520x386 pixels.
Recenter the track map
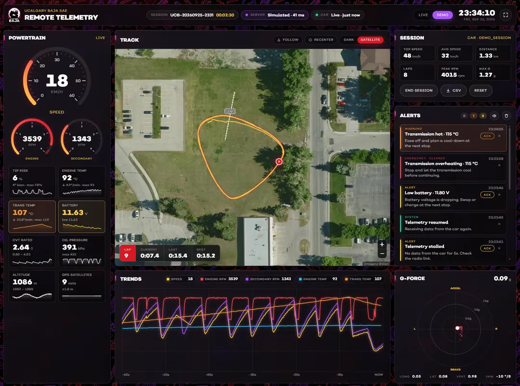(321, 40)
